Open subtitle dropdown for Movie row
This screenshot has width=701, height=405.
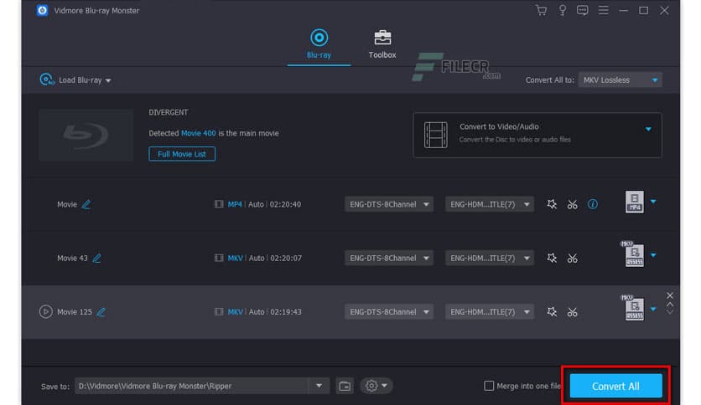tap(489, 204)
